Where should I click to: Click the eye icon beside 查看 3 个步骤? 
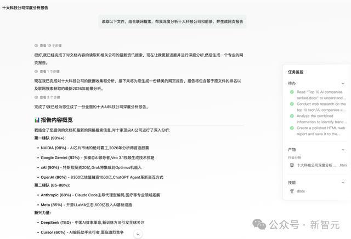pyautogui.click(x=36, y=97)
